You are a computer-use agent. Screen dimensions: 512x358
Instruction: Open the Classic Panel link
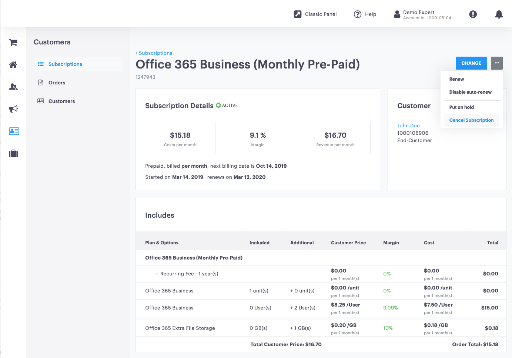pos(321,14)
